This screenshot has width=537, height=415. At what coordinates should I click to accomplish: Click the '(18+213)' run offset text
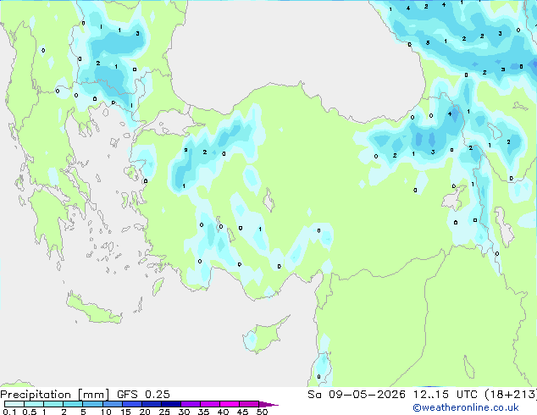[511, 395]
